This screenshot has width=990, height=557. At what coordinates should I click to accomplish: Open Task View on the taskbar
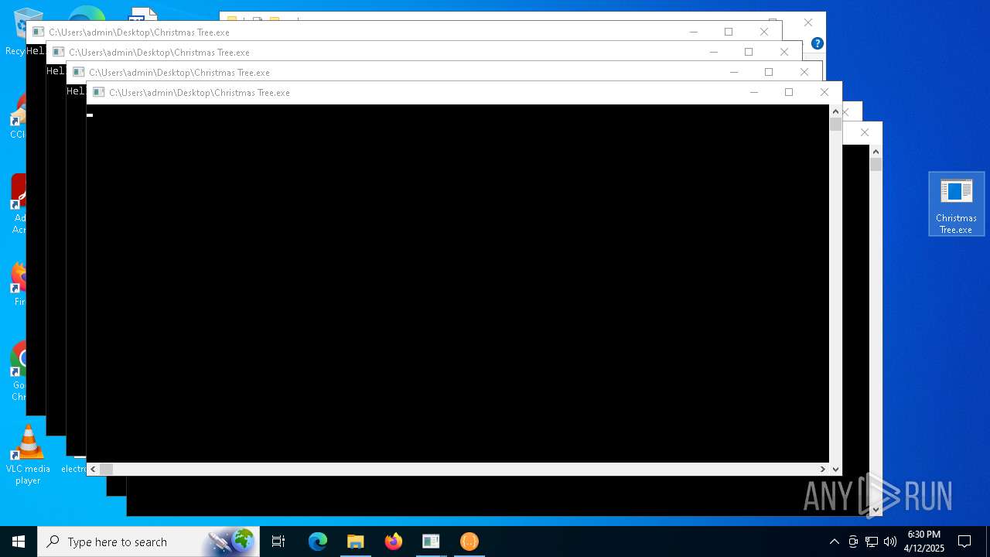pyautogui.click(x=278, y=542)
